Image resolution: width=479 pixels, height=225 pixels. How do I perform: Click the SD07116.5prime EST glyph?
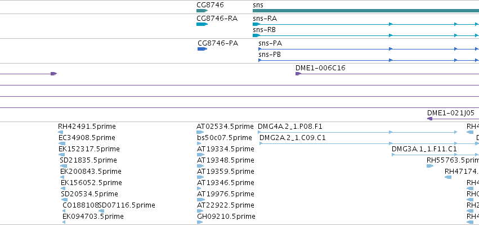coord(101,211)
